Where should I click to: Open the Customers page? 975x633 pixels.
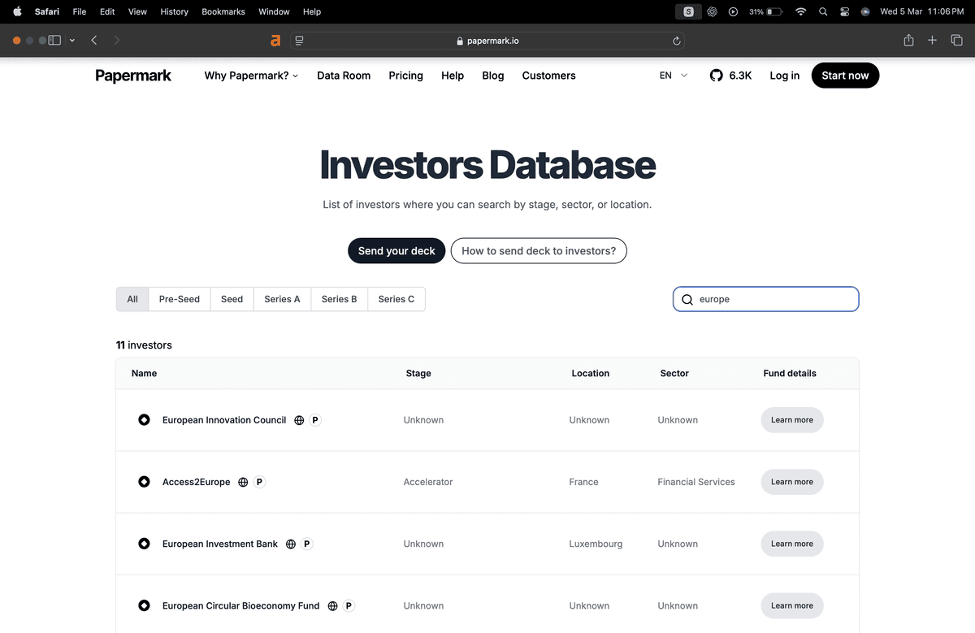tap(548, 76)
